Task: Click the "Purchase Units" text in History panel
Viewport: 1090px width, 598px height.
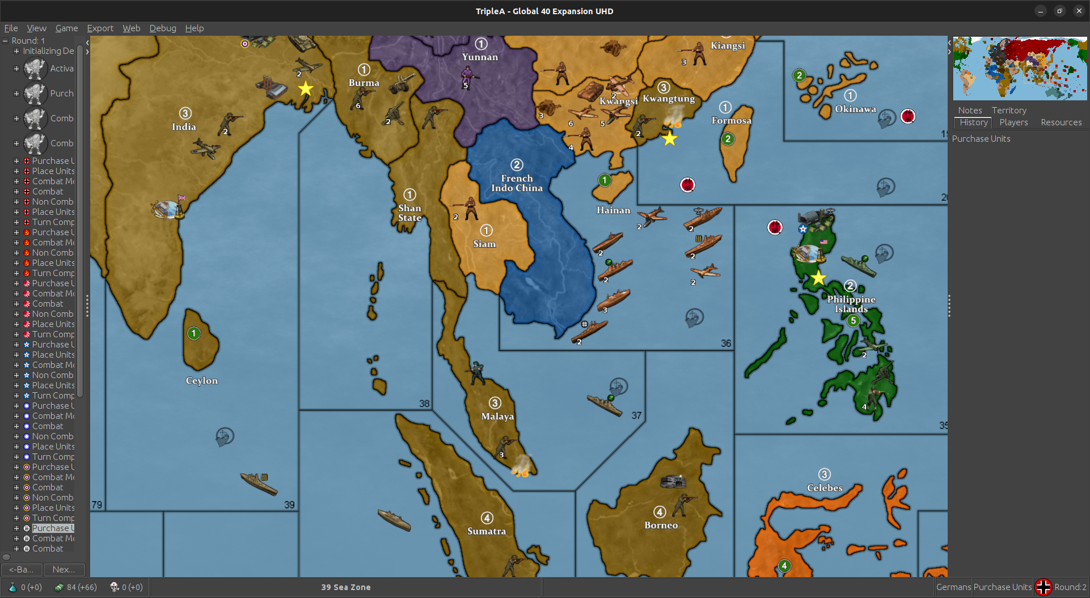Action: (981, 139)
